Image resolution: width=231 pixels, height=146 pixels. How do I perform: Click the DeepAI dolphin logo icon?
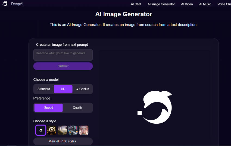(5, 4)
